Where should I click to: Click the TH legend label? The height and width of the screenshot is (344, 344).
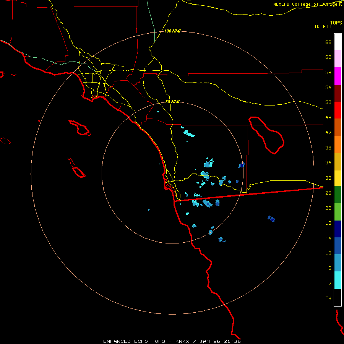point(328,299)
